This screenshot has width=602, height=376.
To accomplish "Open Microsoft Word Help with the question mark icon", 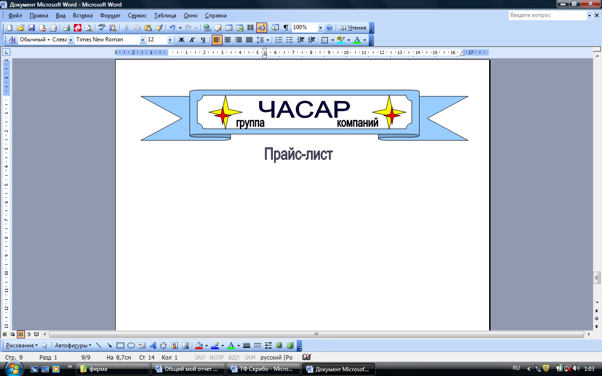I will pyautogui.click(x=329, y=28).
